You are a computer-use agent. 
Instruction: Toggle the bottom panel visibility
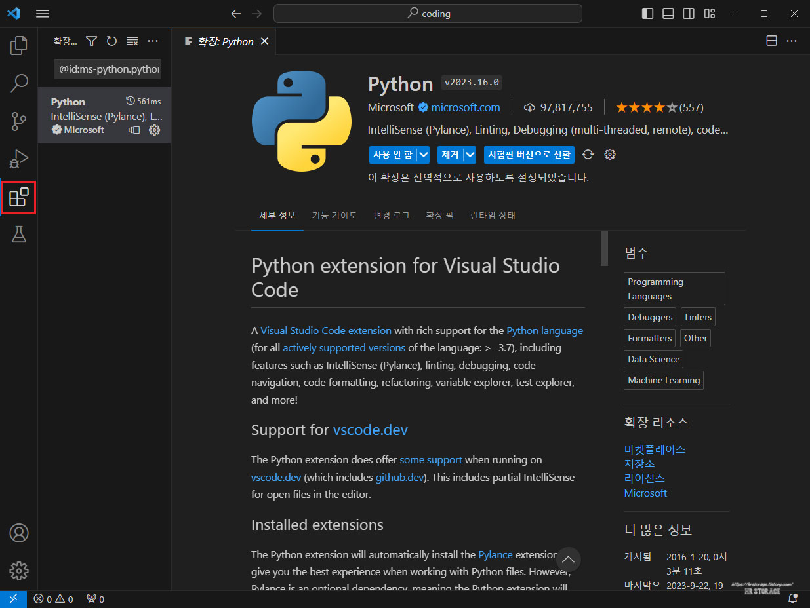pyautogui.click(x=668, y=14)
